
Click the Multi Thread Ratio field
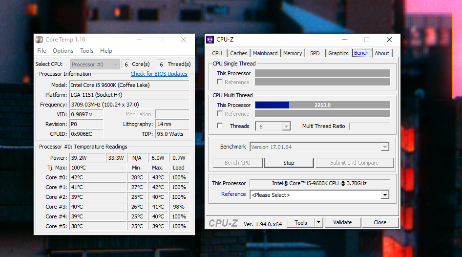tap(370, 126)
